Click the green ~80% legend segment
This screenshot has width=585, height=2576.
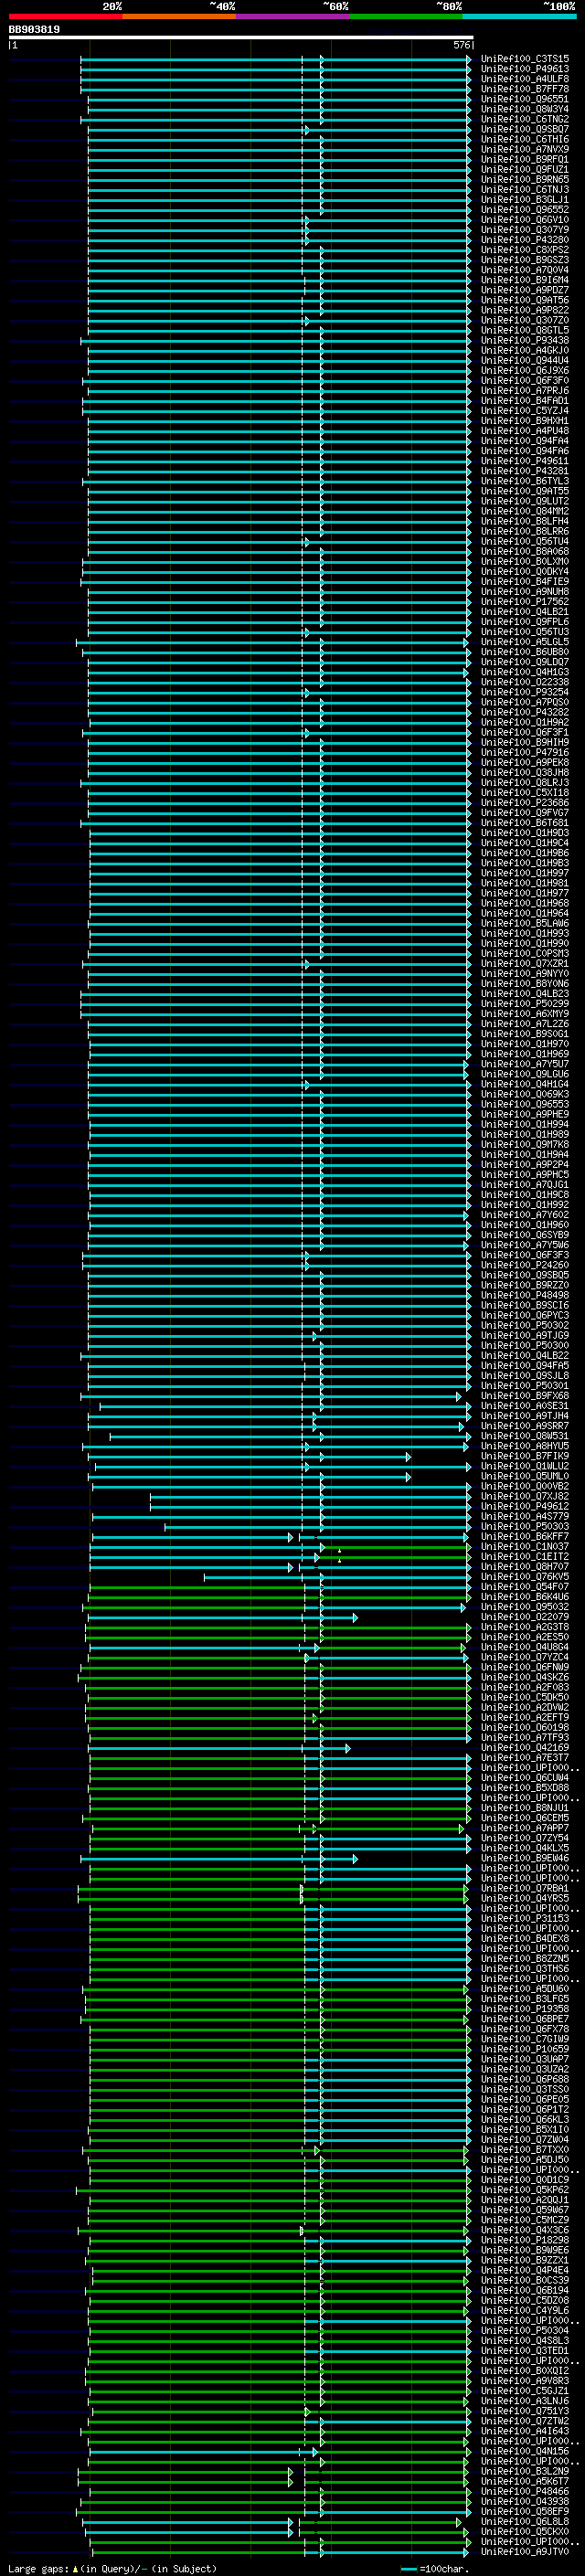(406, 16)
